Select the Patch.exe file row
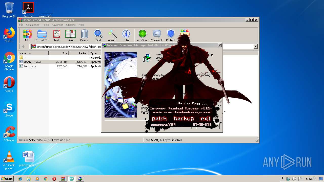This screenshot has height=182, width=324. pos(60,66)
